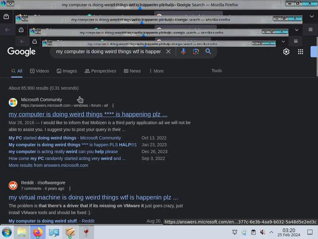Go to Google logo homepage

pos(21,52)
